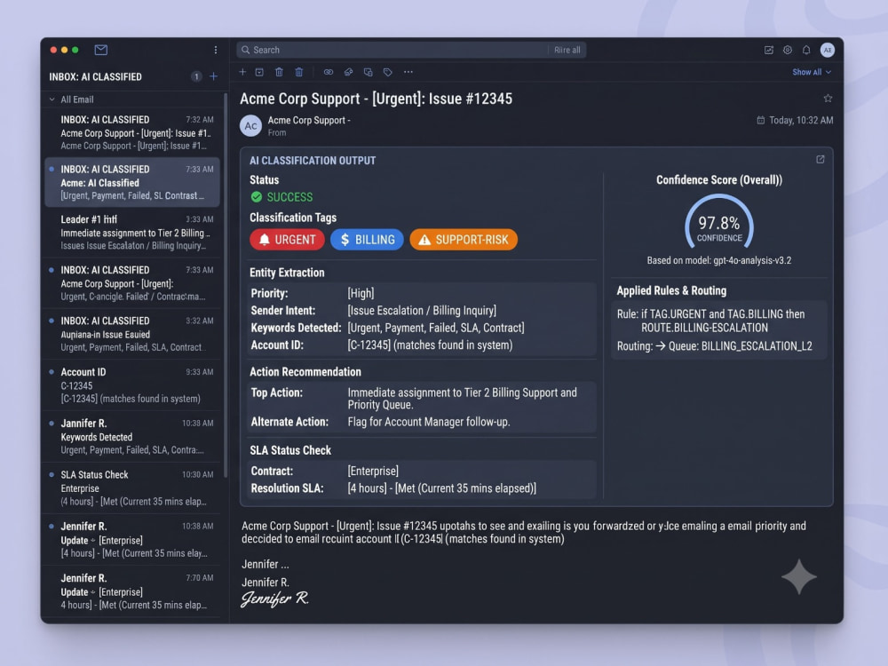Click the Contract value [Enterprise]

tap(373, 472)
